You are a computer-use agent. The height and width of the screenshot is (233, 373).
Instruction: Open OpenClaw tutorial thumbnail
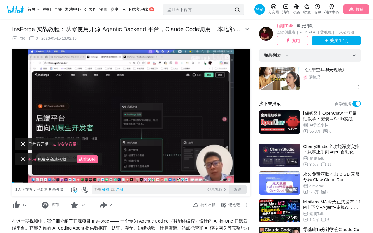point(279,122)
